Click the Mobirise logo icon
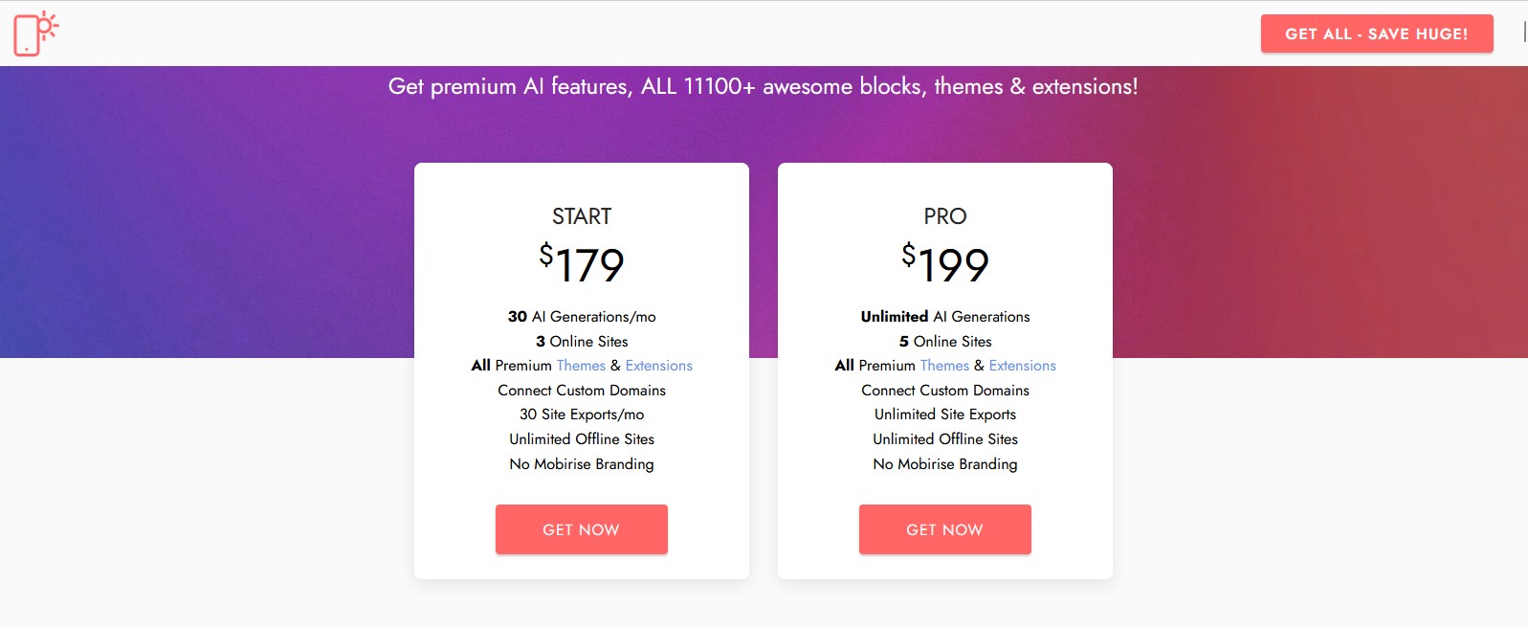The image size is (1528, 628). 35,34
